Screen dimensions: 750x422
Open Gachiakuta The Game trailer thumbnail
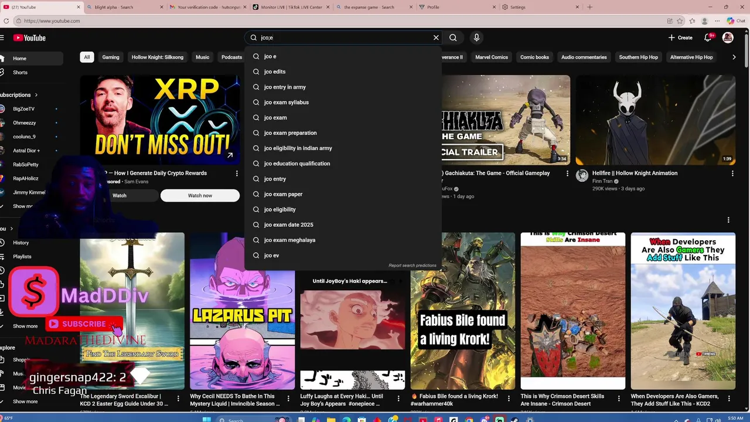[x=506, y=120]
